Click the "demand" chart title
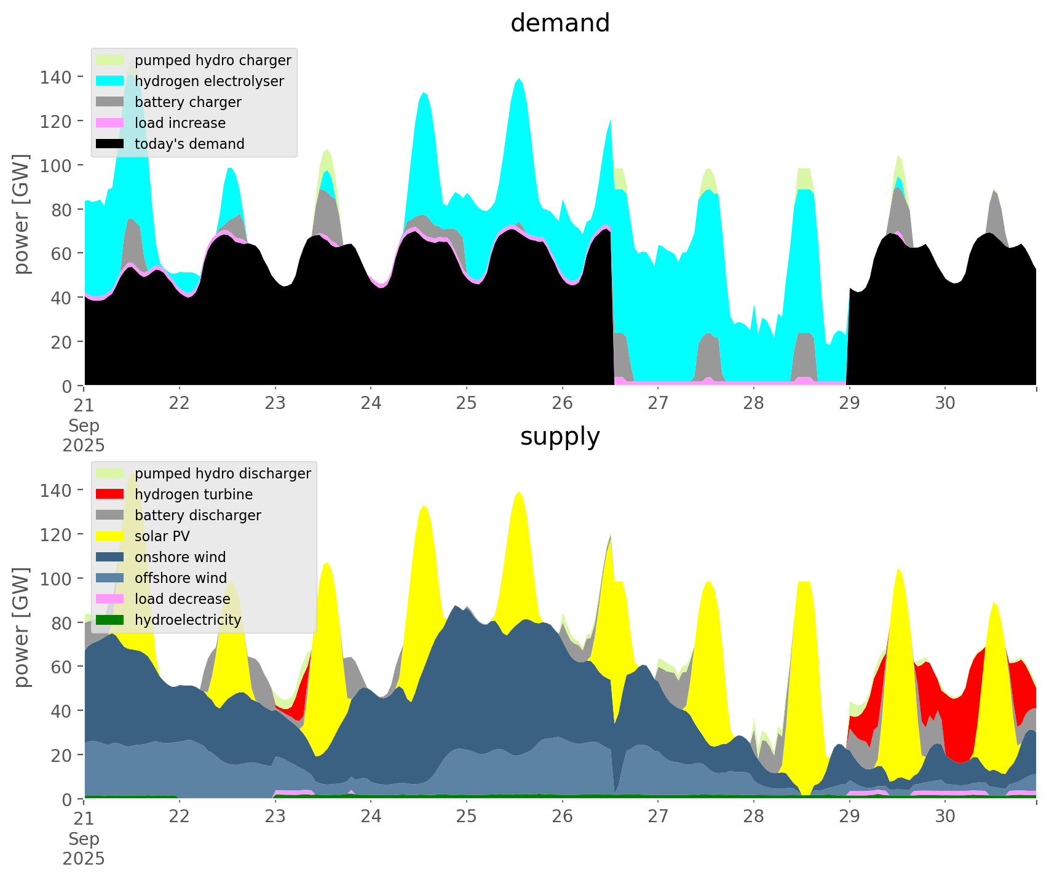This screenshot has width=1049, height=880. 560,23
